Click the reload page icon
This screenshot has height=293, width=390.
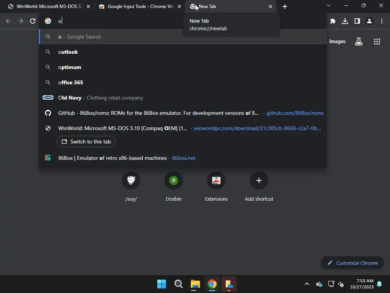33,21
